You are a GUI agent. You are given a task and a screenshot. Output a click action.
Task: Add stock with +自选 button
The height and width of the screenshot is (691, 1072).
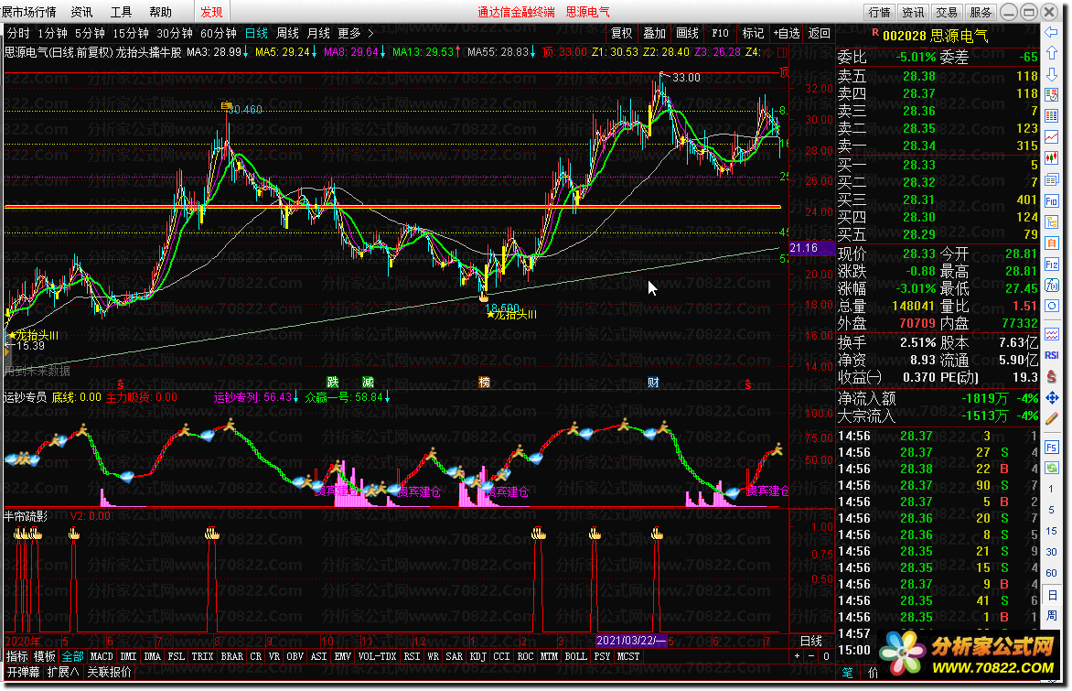coord(787,33)
